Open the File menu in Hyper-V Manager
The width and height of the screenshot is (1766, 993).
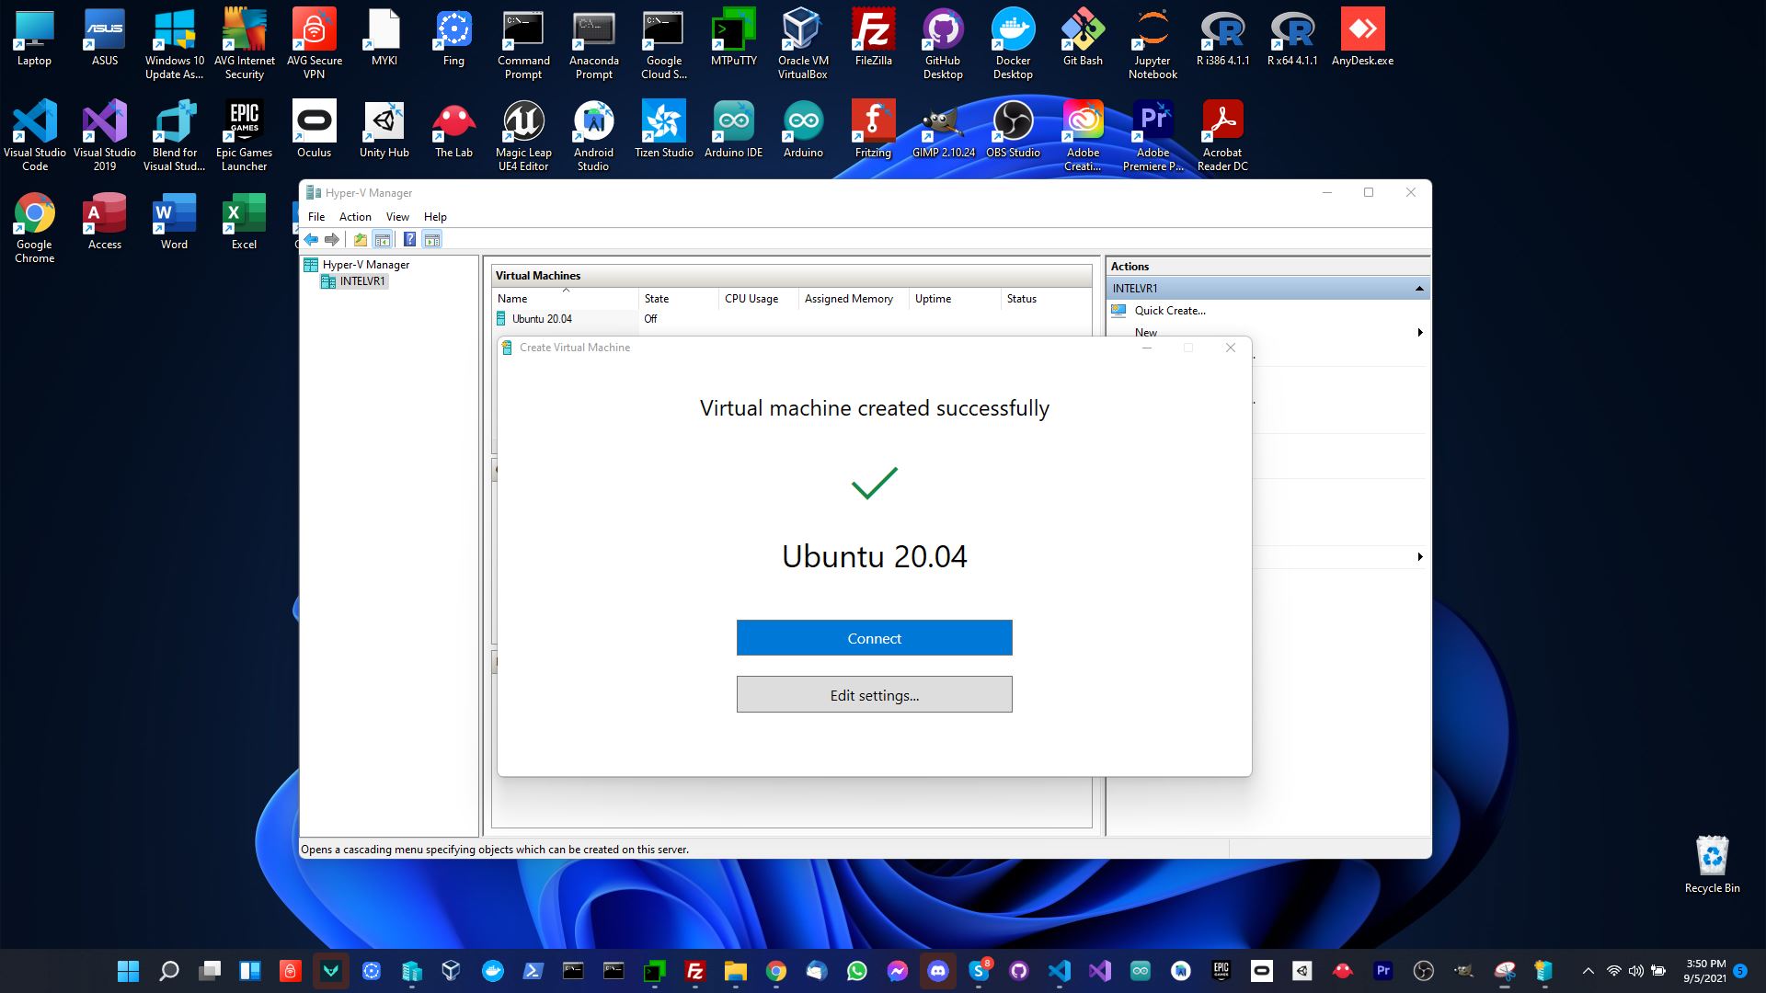(316, 217)
